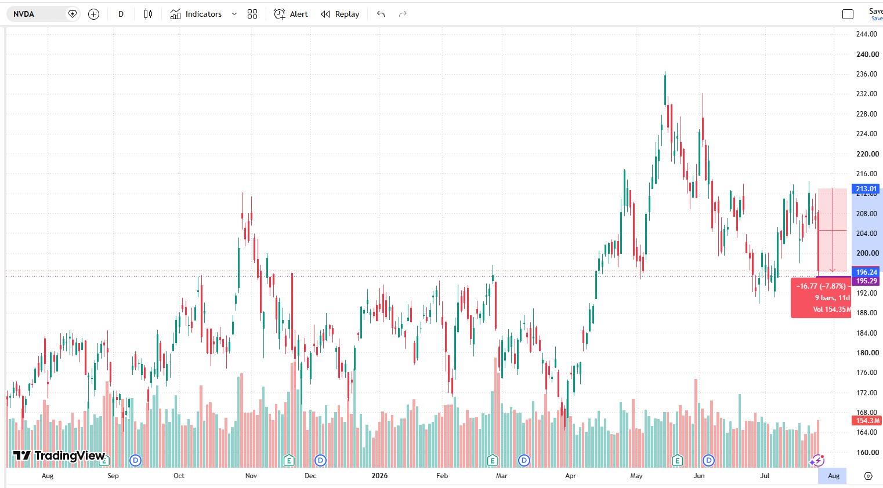Show earnings marker between Nov and Dec
The width and height of the screenshot is (883, 488).
(x=289, y=461)
